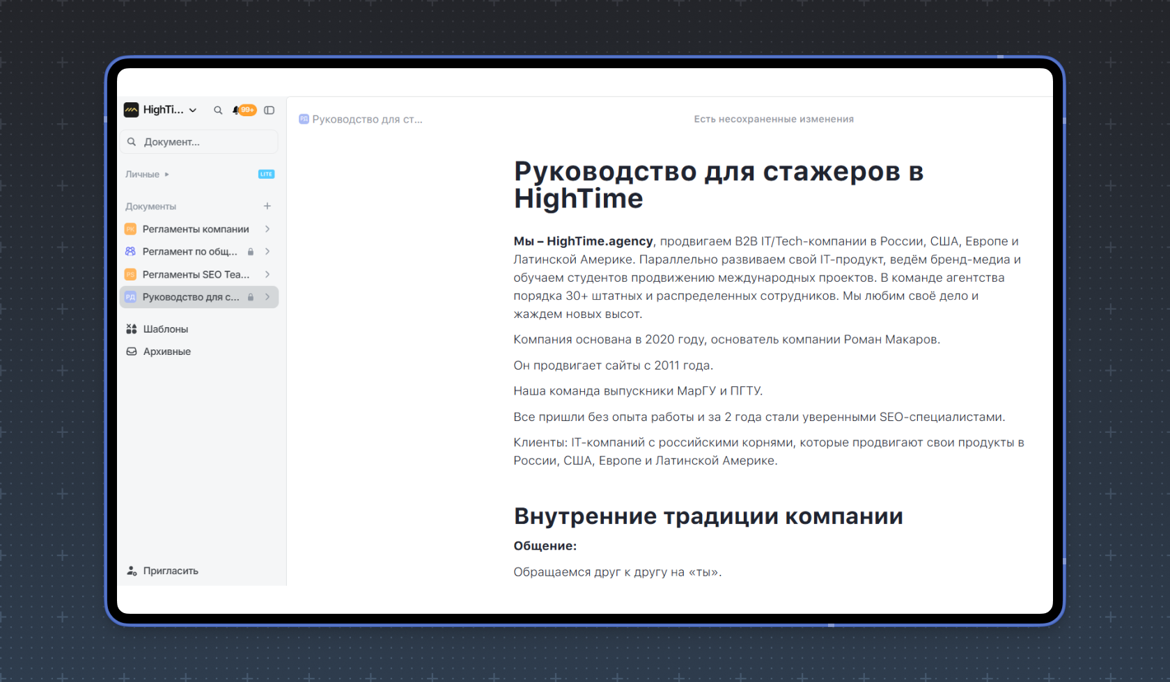Click the search icon near the workspace name
The height and width of the screenshot is (682, 1170).
click(x=217, y=110)
